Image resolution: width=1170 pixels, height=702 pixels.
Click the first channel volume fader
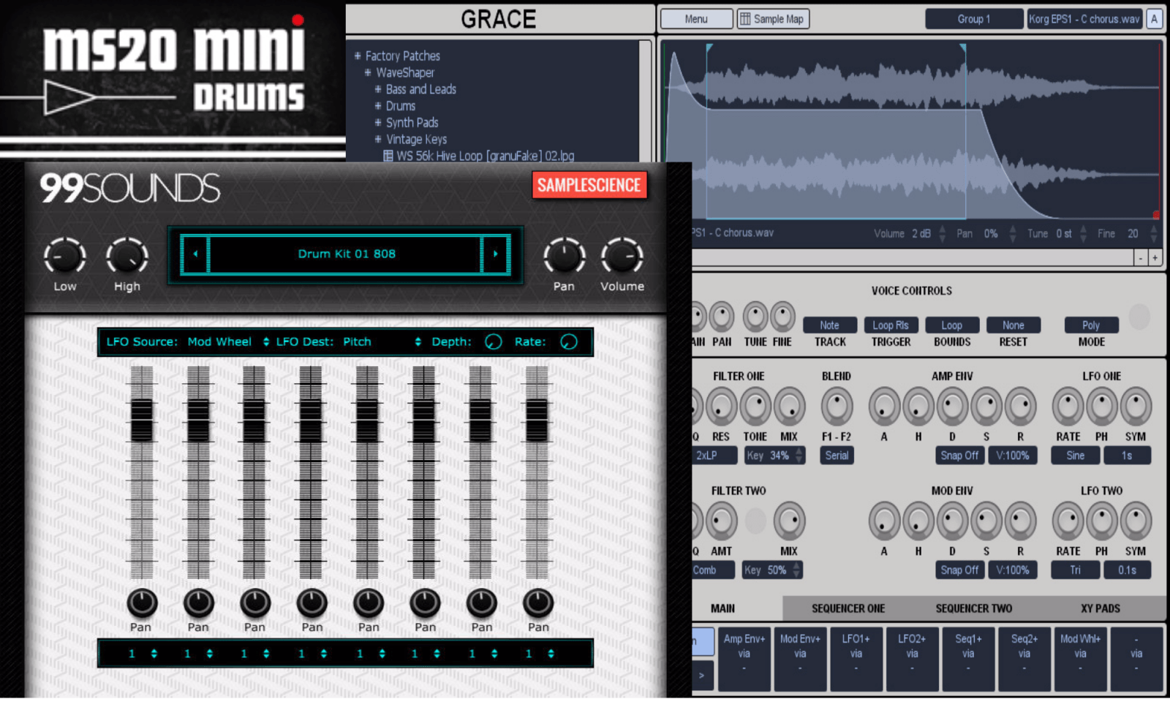tap(142, 420)
